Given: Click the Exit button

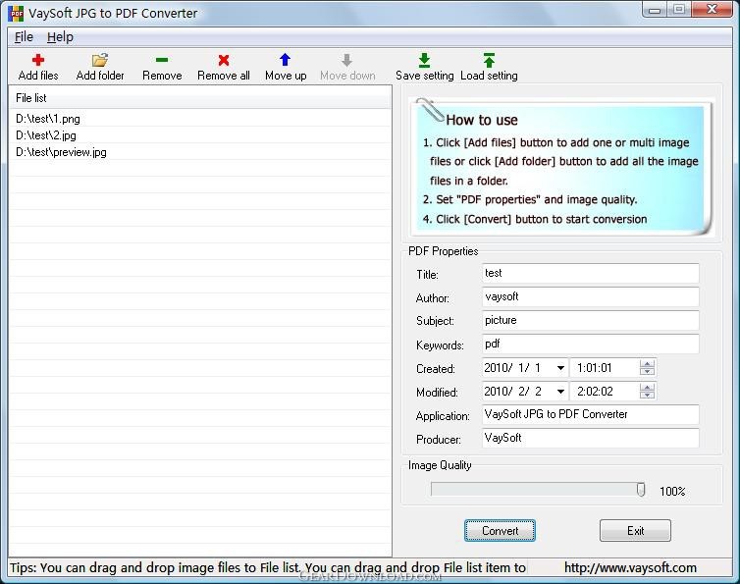Looking at the screenshot, I should pyautogui.click(x=635, y=531).
